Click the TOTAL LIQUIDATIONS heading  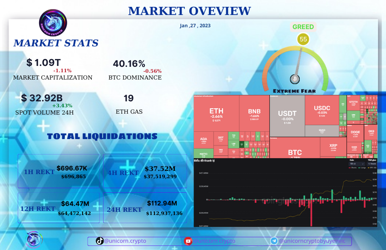pyautogui.click(x=102, y=136)
